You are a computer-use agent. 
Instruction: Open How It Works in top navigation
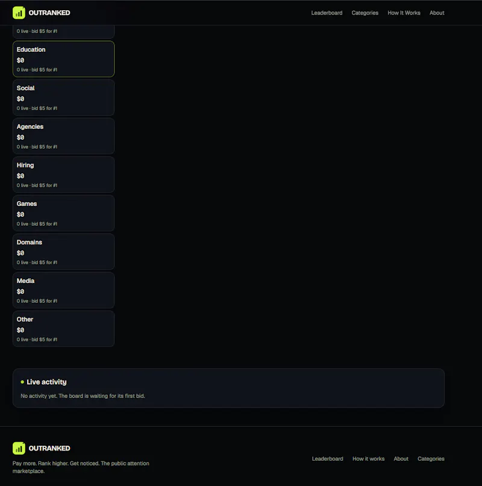pyautogui.click(x=404, y=13)
